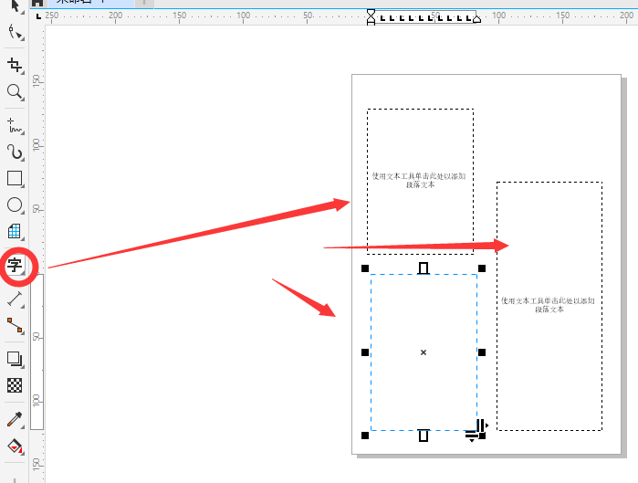Select the Freehand drawing tool
The image size is (638, 483).
tap(15, 126)
